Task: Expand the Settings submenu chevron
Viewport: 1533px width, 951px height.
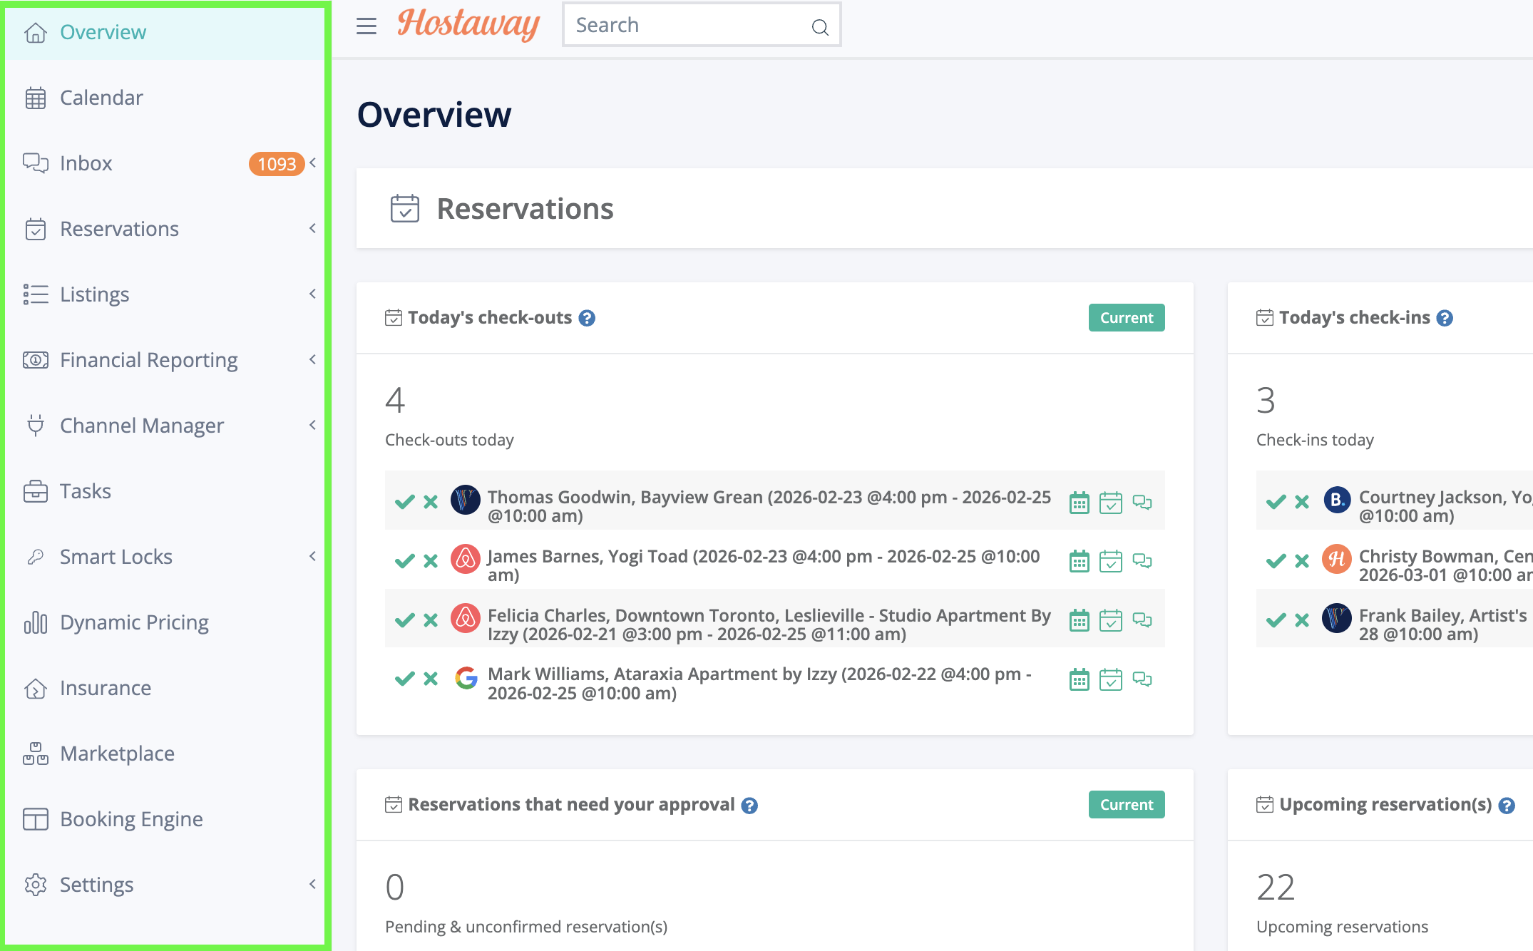Action: 313,884
